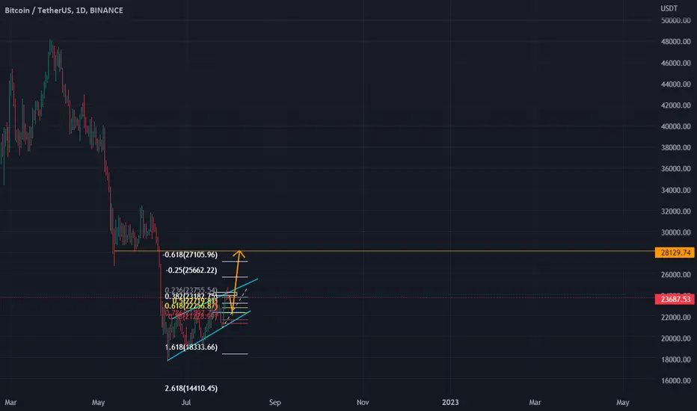Select the 1.618(18333.66) Fibonacci label
The width and height of the screenshot is (697, 411).
[191, 347]
